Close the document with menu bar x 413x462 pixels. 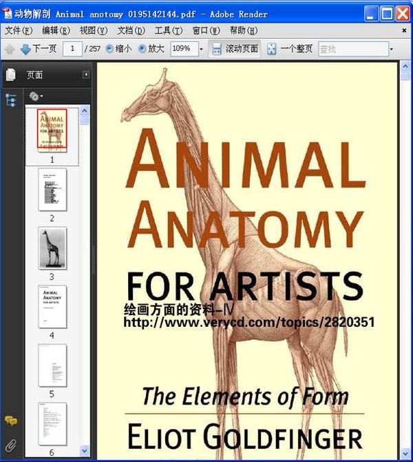(404, 30)
